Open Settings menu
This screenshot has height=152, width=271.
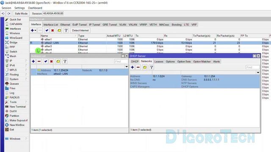click(19, 8)
